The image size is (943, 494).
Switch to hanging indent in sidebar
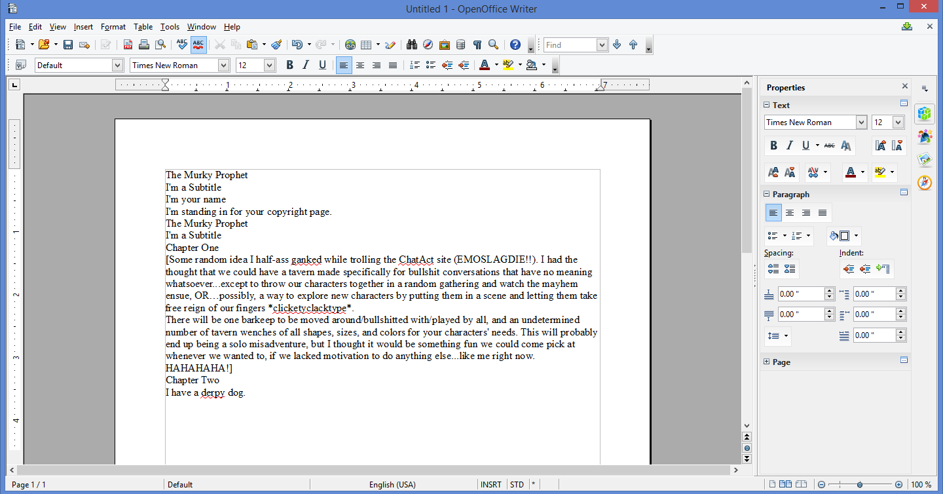[x=883, y=269]
